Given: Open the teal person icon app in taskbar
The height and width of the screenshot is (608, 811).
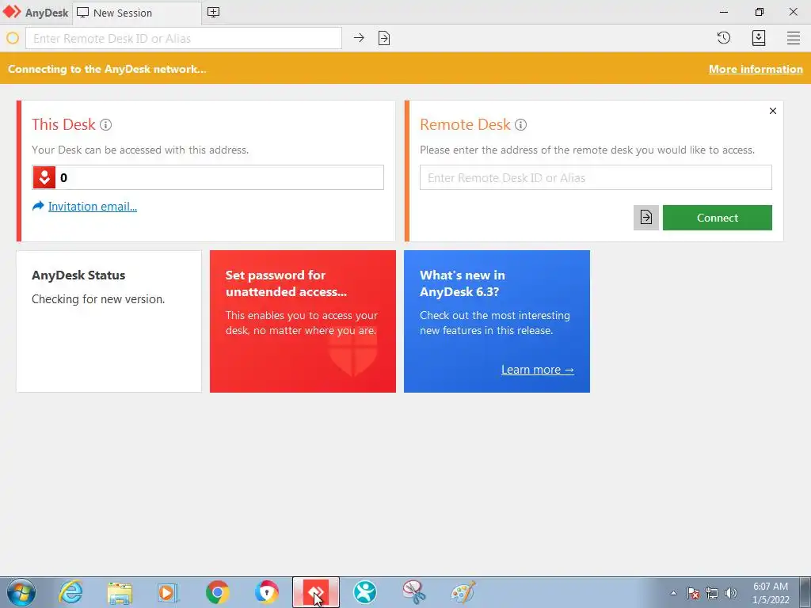Looking at the screenshot, I should coord(365,592).
